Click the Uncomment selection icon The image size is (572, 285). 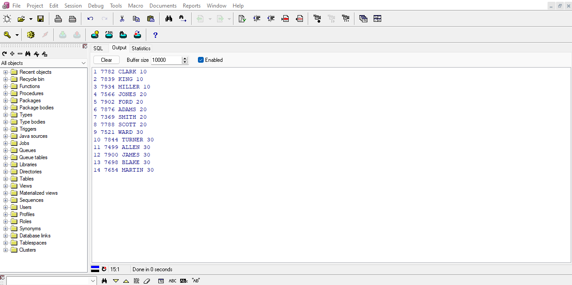[299, 19]
